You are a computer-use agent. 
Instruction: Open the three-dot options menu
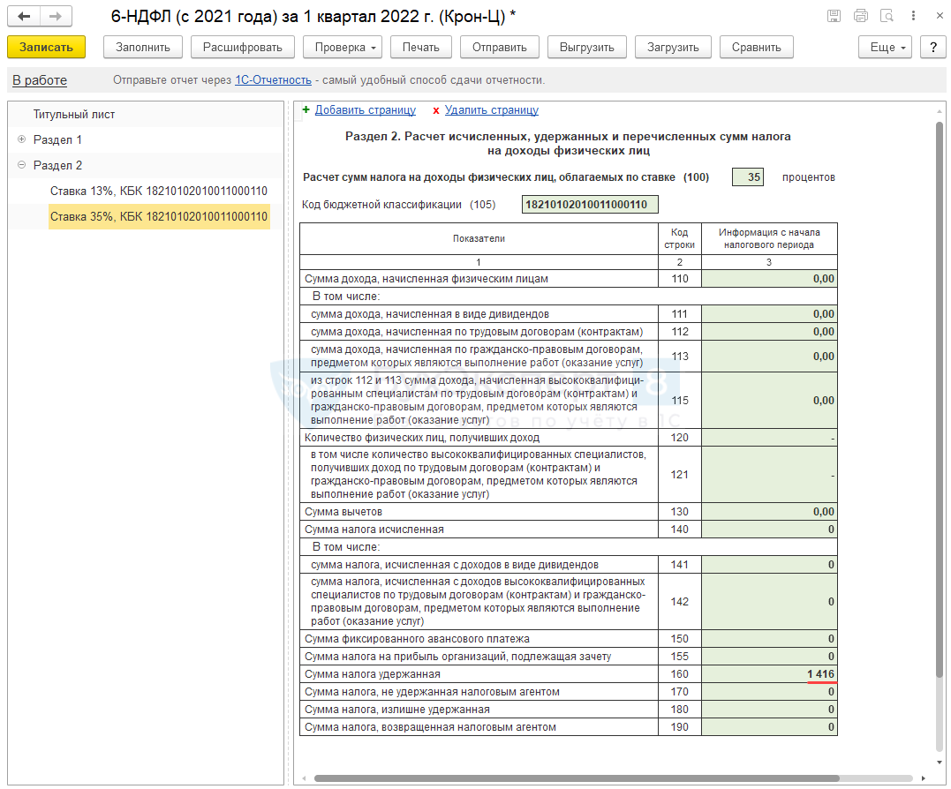coord(912,16)
